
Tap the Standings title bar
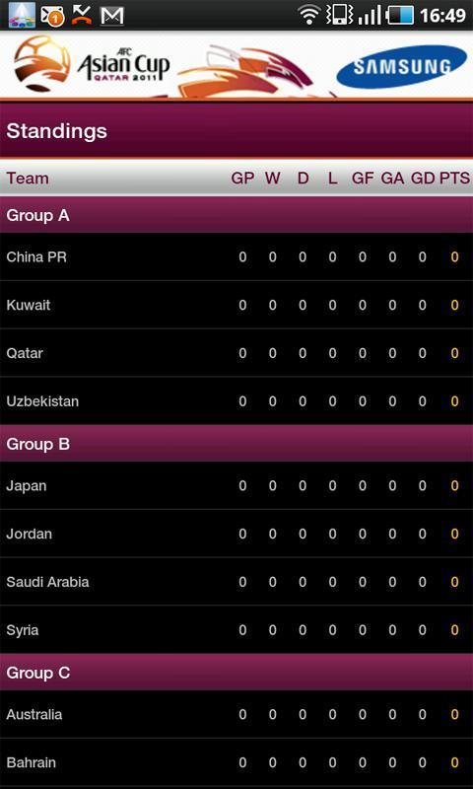coord(236,131)
